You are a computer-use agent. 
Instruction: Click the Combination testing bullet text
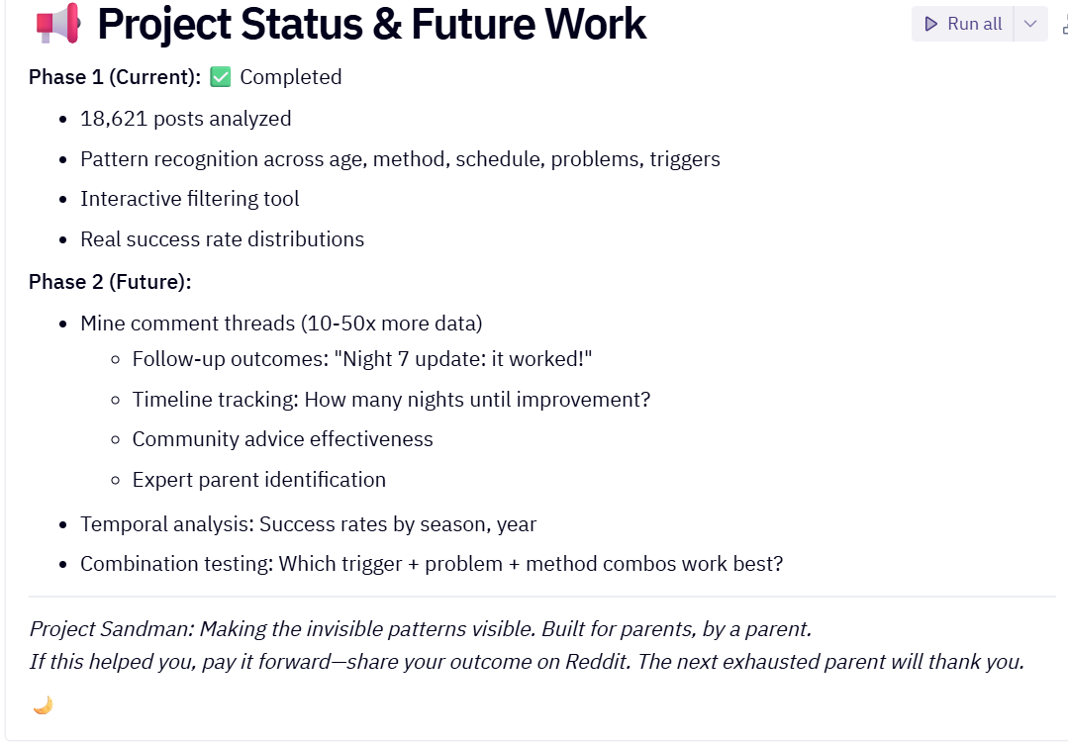pyautogui.click(x=431, y=564)
